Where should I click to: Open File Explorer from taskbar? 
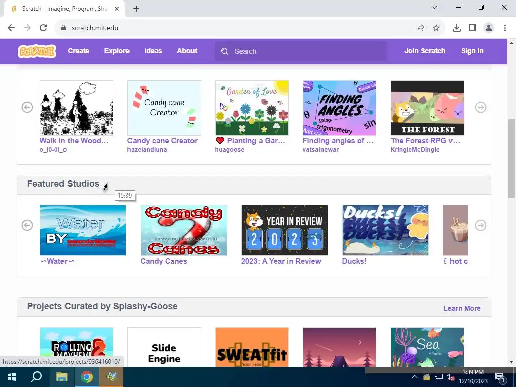[x=61, y=377]
